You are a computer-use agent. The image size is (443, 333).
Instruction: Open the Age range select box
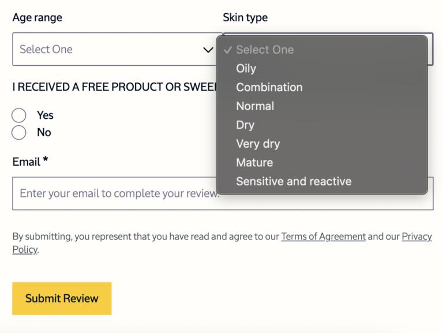point(110,50)
